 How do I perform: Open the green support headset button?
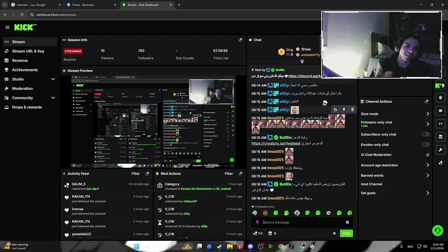coord(437,230)
